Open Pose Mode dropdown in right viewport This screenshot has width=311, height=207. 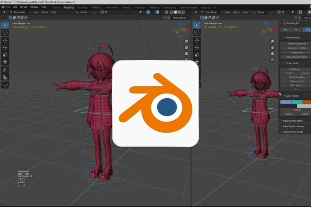tap(212, 12)
